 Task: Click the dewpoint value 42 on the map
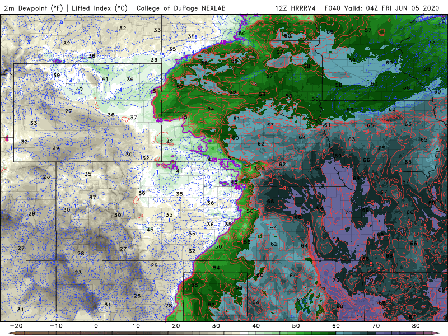(x=170, y=142)
